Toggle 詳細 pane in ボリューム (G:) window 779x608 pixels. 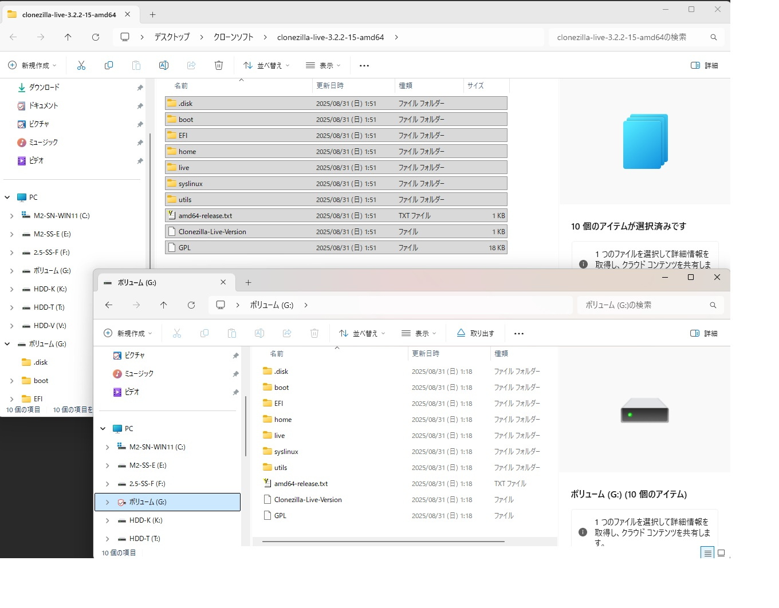pos(704,334)
